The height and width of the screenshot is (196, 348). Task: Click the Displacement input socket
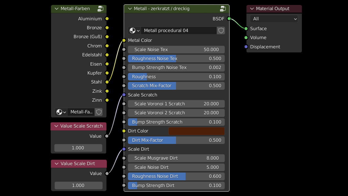pyautogui.click(x=246, y=47)
